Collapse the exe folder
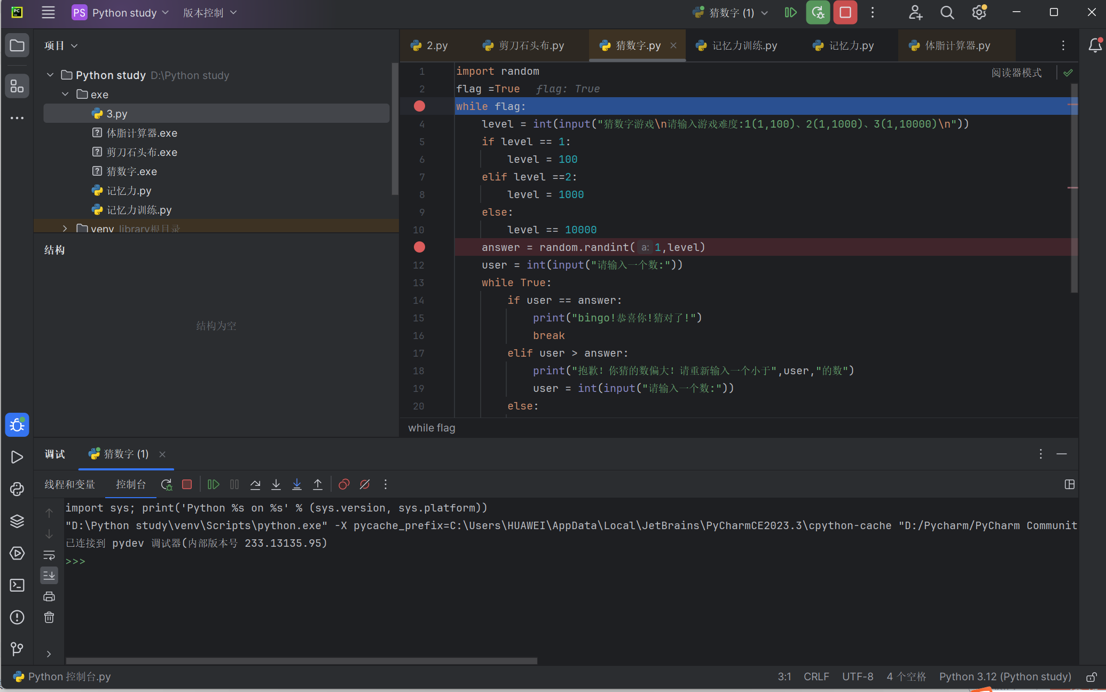 65,95
